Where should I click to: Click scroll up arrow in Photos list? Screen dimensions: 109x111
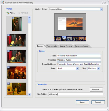pos(29,17)
